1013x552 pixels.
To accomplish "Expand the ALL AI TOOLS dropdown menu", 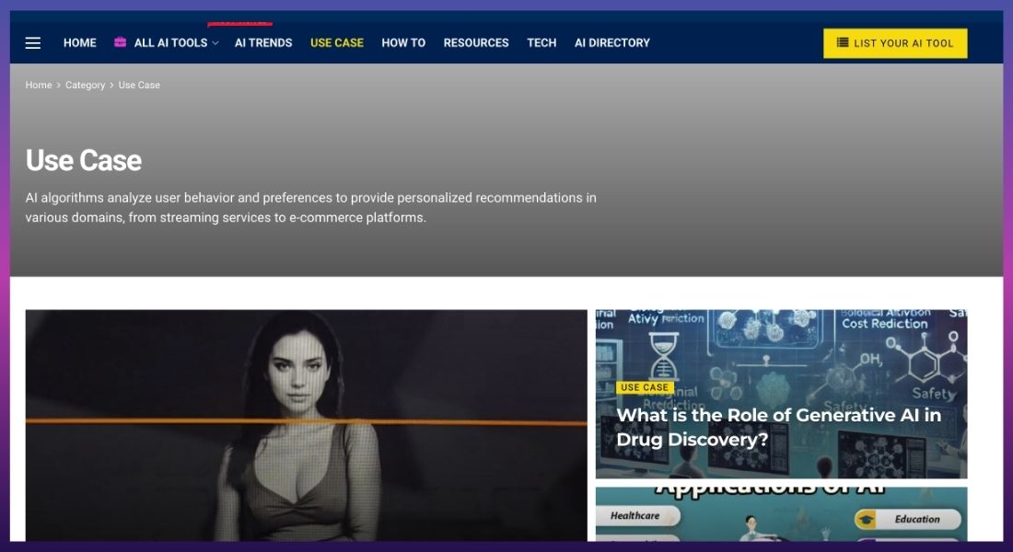I will point(172,42).
